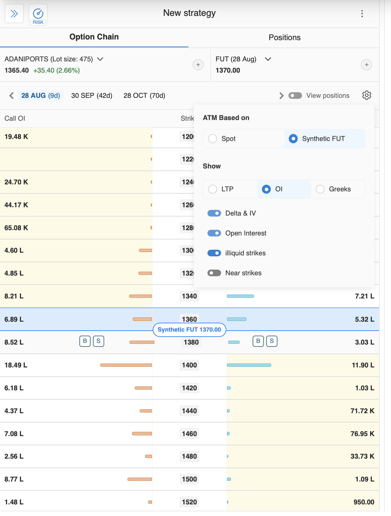This screenshot has width=391, height=516.
Task: Click Buy button on 1380 call side
Action: click(x=85, y=341)
